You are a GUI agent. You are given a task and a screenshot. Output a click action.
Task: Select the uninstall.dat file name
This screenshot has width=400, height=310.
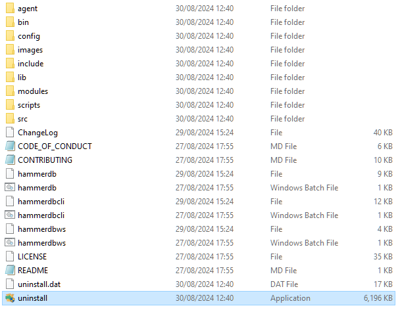pos(39,284)
